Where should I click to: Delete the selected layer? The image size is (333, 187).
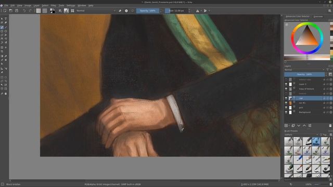pyautogui.click(x=330, y=126)
